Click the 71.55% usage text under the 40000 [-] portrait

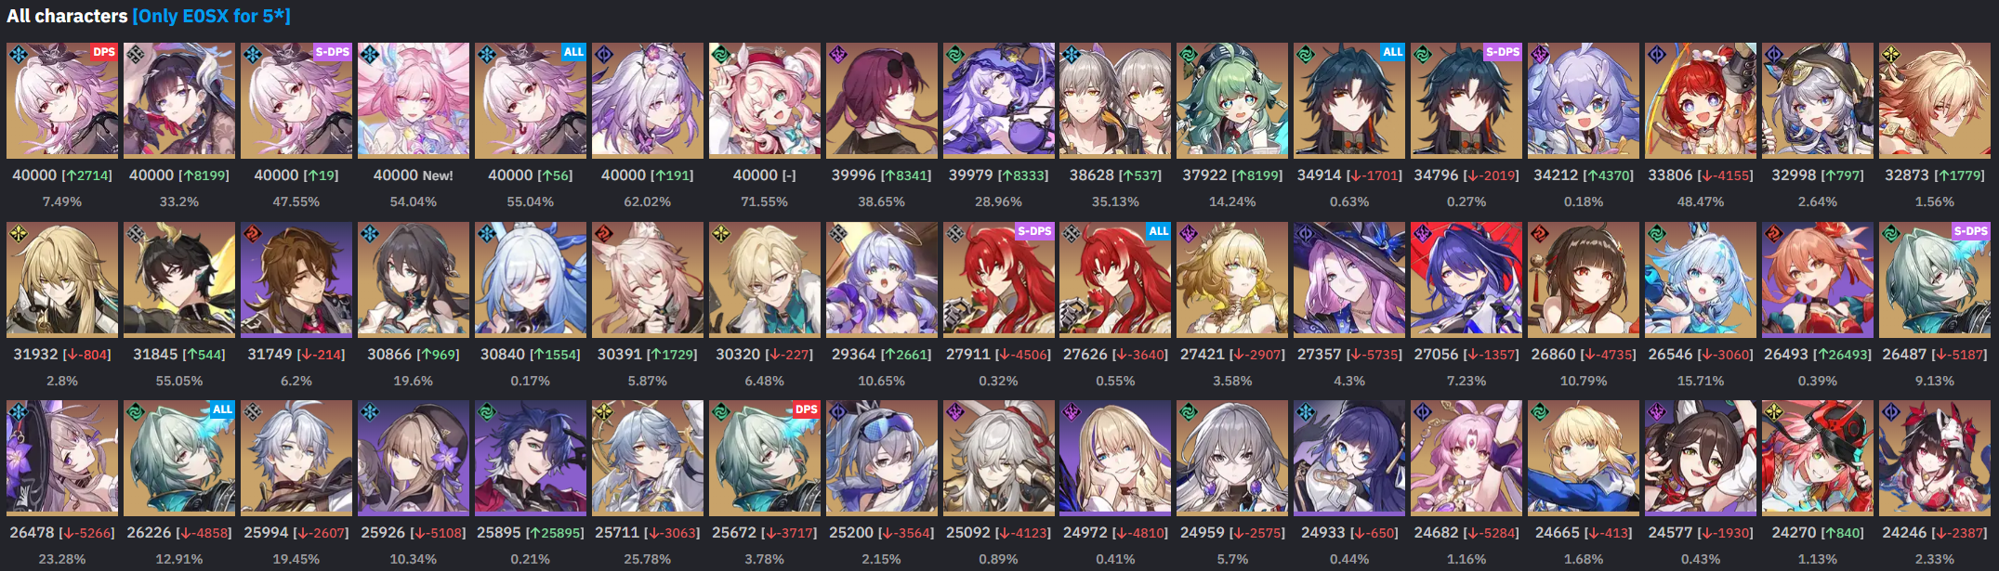point(764,201)
